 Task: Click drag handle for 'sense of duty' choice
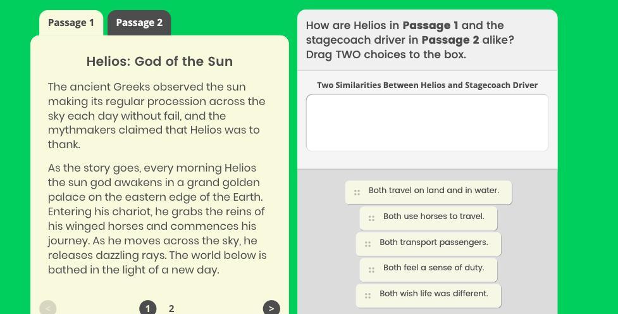tap(371, 269)
